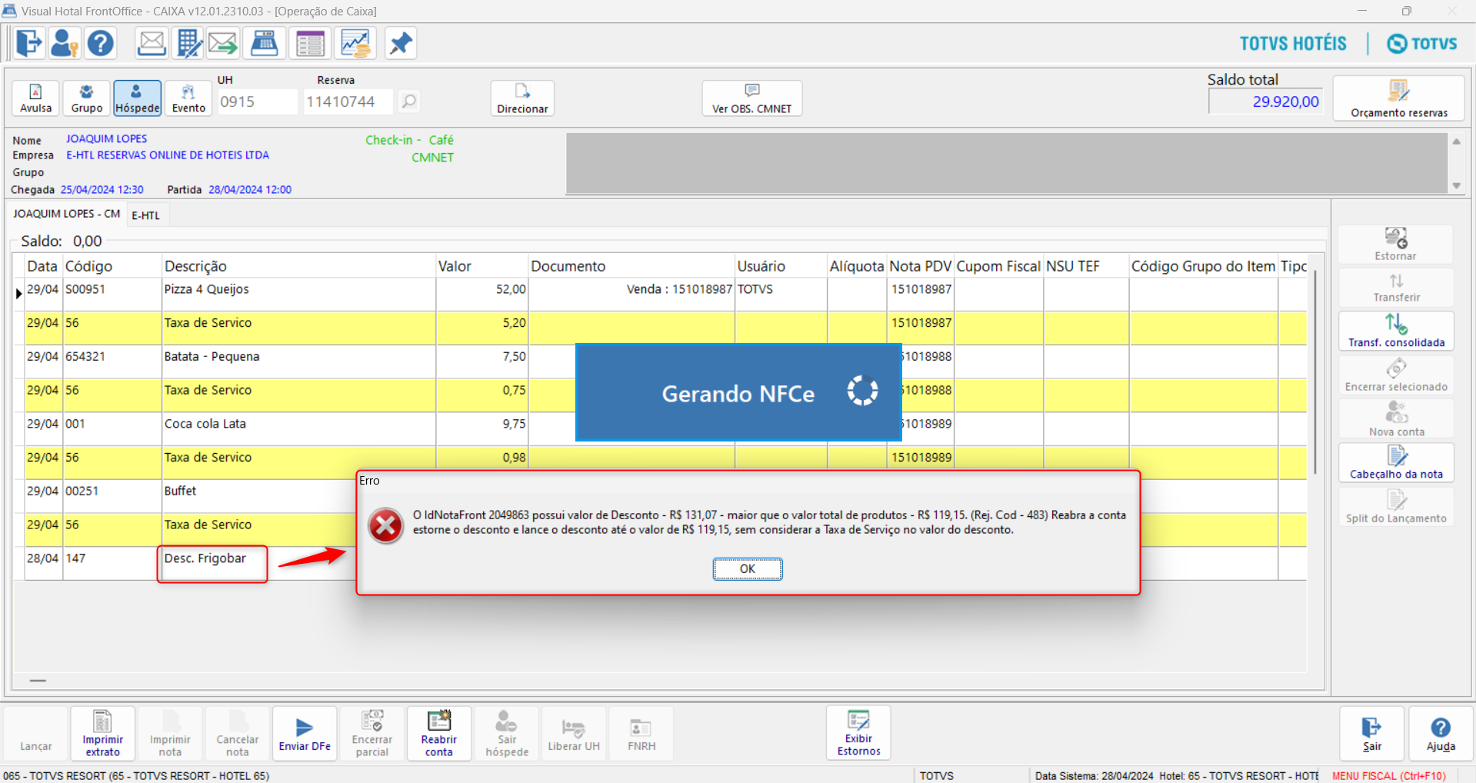Click Exibir Estornos
Screen dimensions: 1476x783
click(x=858, y=733)
